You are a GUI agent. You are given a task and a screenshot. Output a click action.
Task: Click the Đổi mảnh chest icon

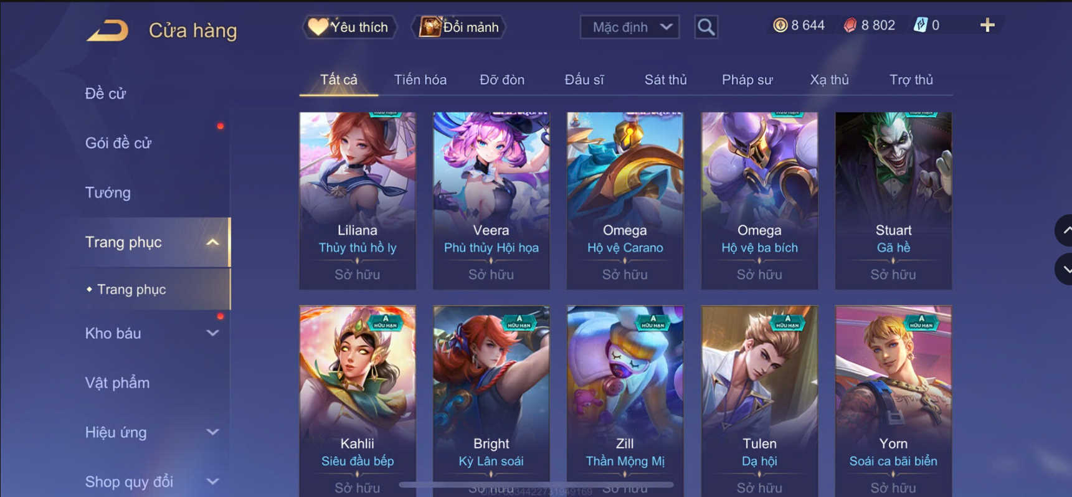(430, 27)
